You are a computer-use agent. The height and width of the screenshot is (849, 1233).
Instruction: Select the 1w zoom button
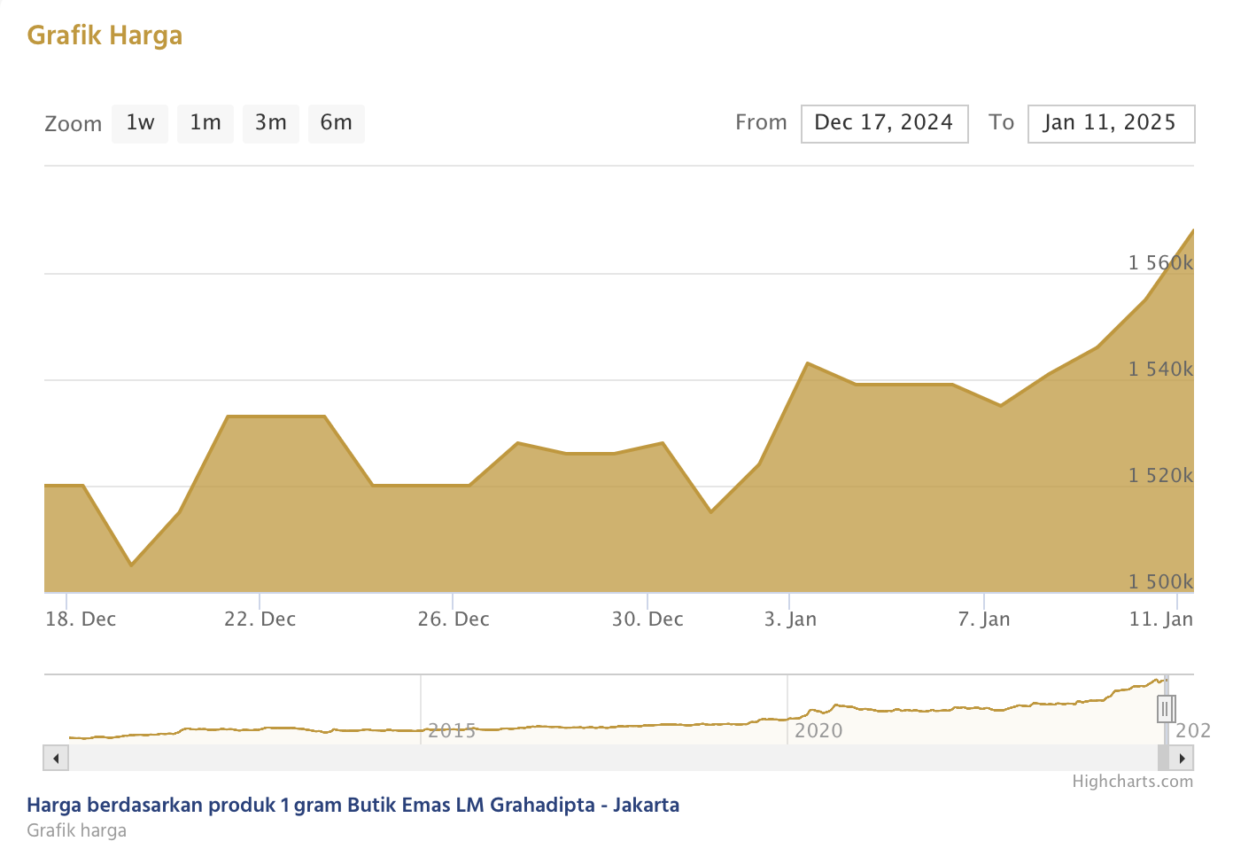(x=140, y=123)
